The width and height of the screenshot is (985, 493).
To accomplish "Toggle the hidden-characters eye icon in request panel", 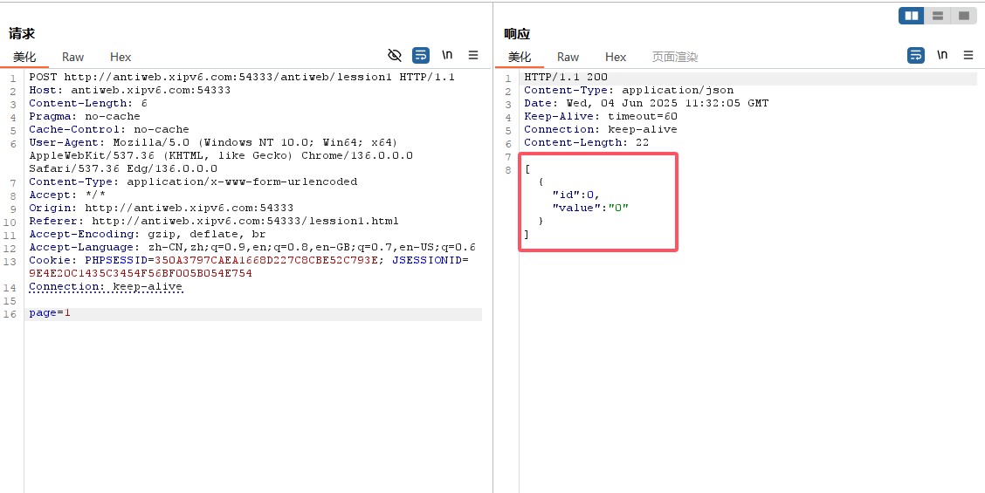I will pyautogui.click(x=395, y=55).
